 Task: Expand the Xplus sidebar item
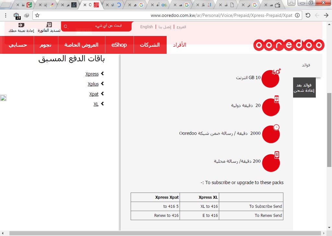[102, 84]
